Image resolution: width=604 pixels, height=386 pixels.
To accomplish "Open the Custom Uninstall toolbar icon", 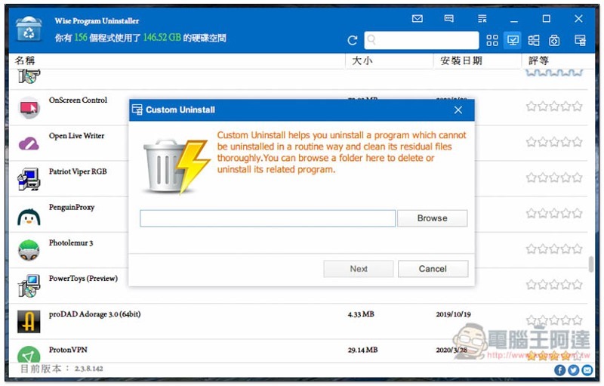I will tap(580, 41).
